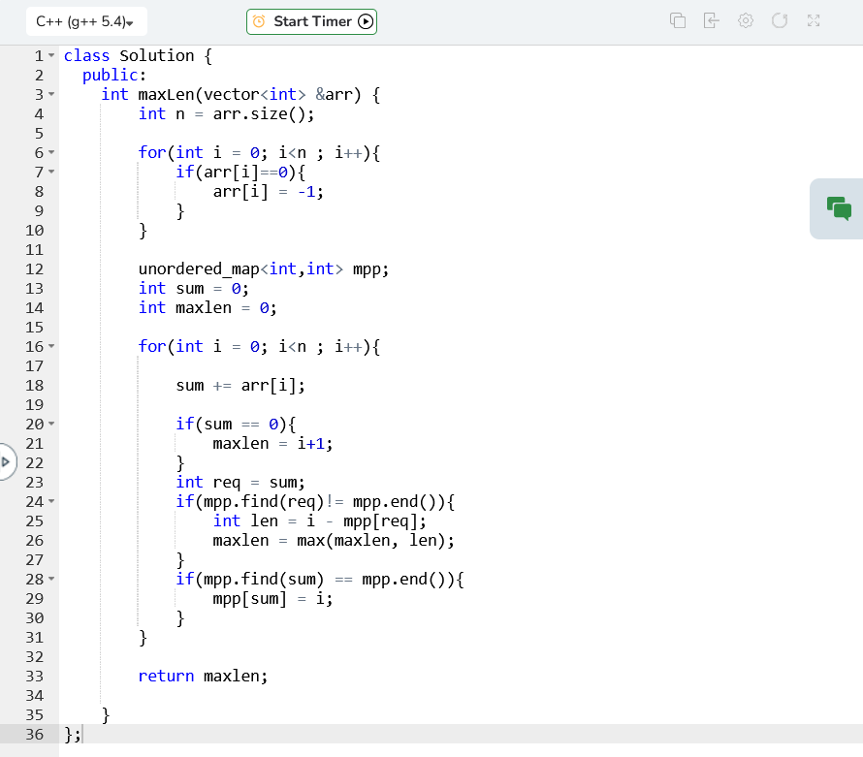863x757 pixels.
Task: Open the C++ (g++ 5.4) language dropdown
Action: click(86, 21)
